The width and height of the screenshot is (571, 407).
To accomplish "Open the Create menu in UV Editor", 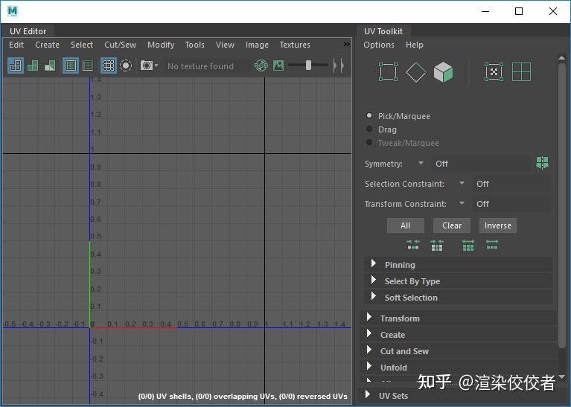I will pyautogui.click(x=47, y=45).
